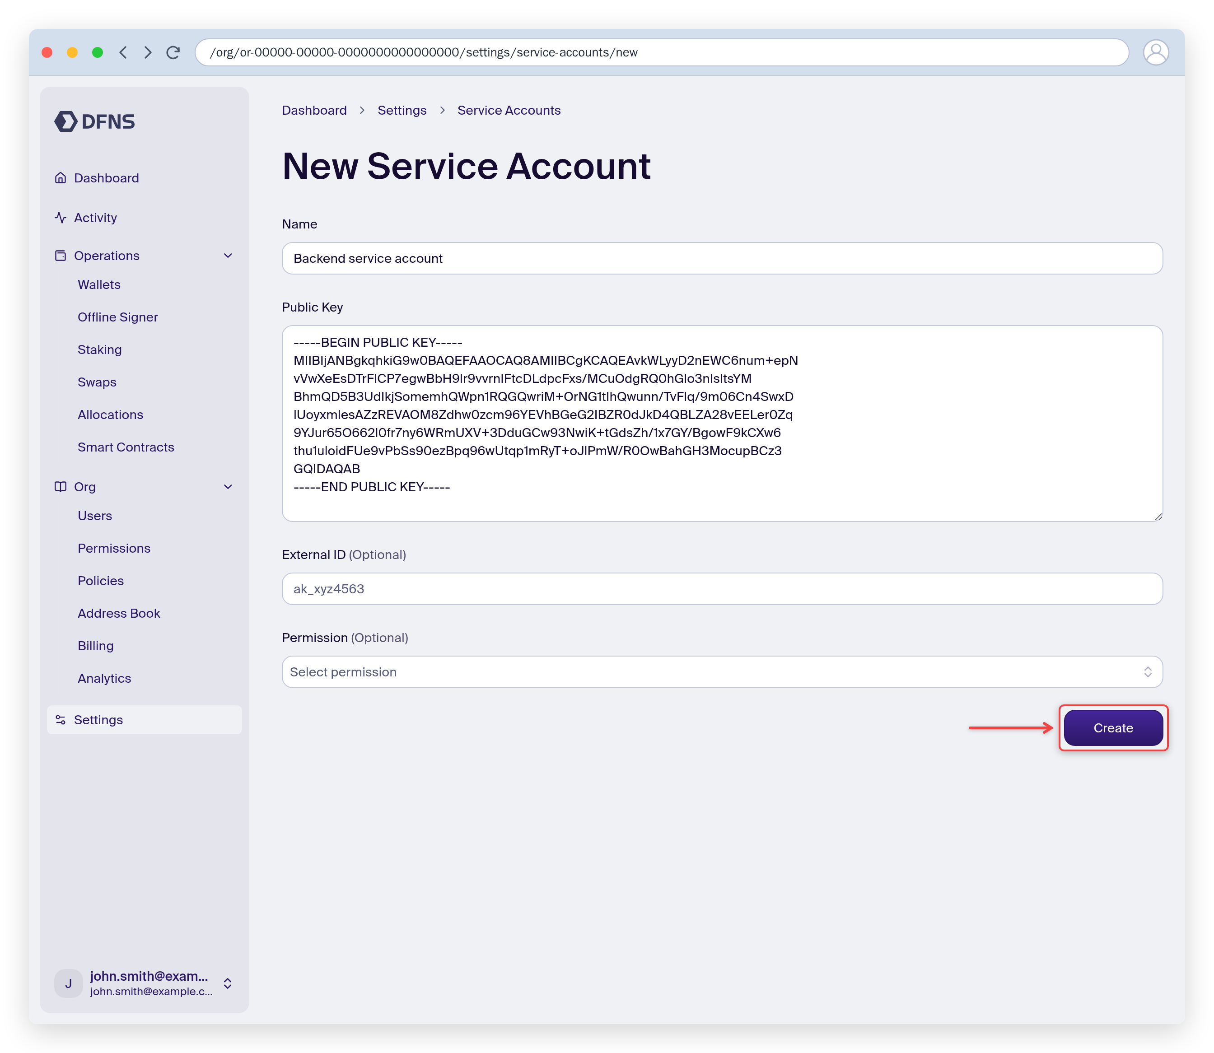1214x1053 pixels.
Task: Click the Dashboard breadcrumb link
Action: coord(314,110)
